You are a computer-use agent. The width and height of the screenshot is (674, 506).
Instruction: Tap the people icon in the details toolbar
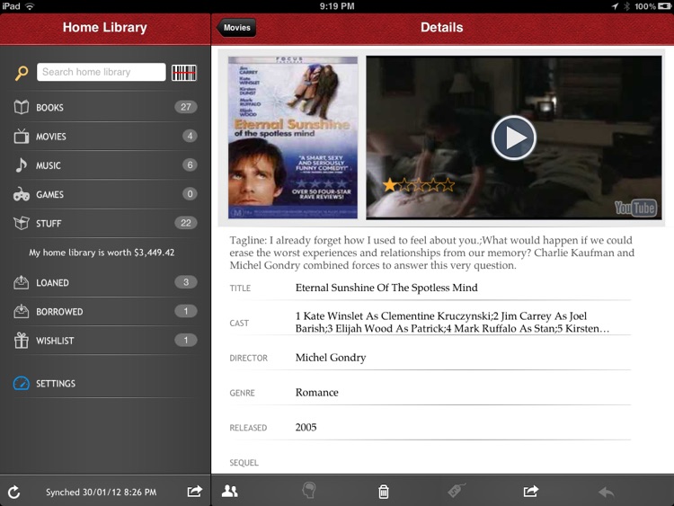click(229, 491)
